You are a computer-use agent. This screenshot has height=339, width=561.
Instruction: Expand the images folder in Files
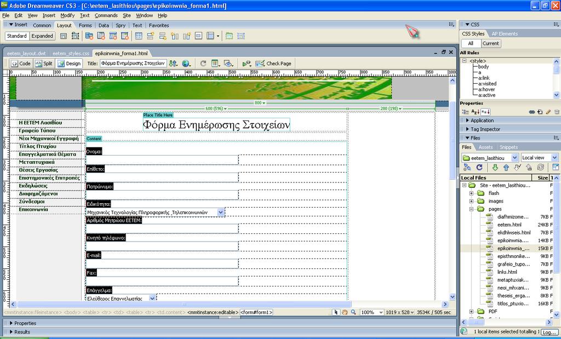[471, 201]
